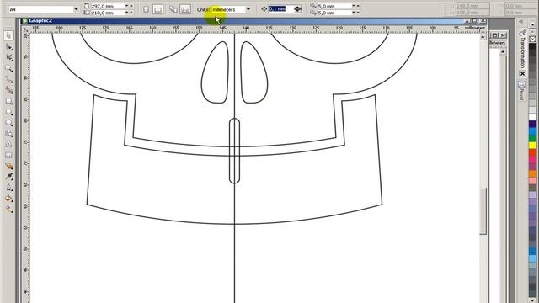Apply layout to all pages
The image size is (539, 303).
click(173, 9)
